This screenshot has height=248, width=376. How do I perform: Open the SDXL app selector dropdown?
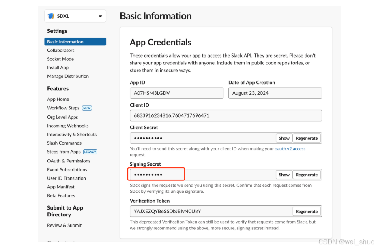pyautogui.click(x=75, y=16)
